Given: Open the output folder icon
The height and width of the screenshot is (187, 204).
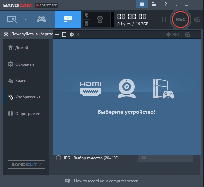Looking at the screenshot, I should click(x=154, y=4).
